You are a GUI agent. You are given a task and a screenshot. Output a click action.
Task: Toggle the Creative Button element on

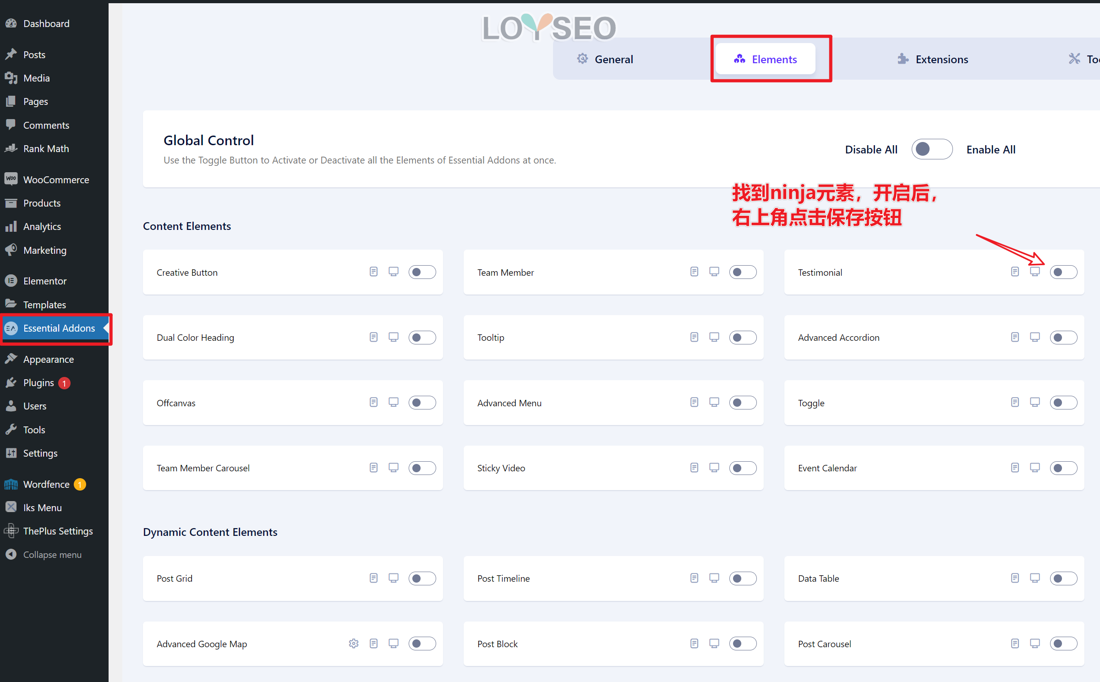pos(421,273)
